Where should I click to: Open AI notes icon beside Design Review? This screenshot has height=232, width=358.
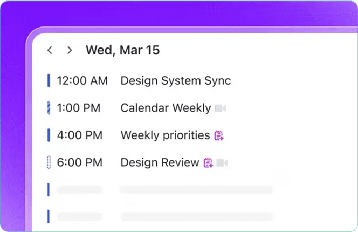pyautogui.click(x=208, y=163)
